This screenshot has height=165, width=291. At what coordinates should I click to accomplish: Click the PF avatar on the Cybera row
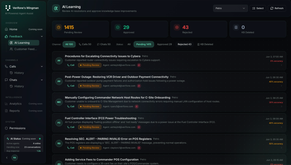click(59, 61)
